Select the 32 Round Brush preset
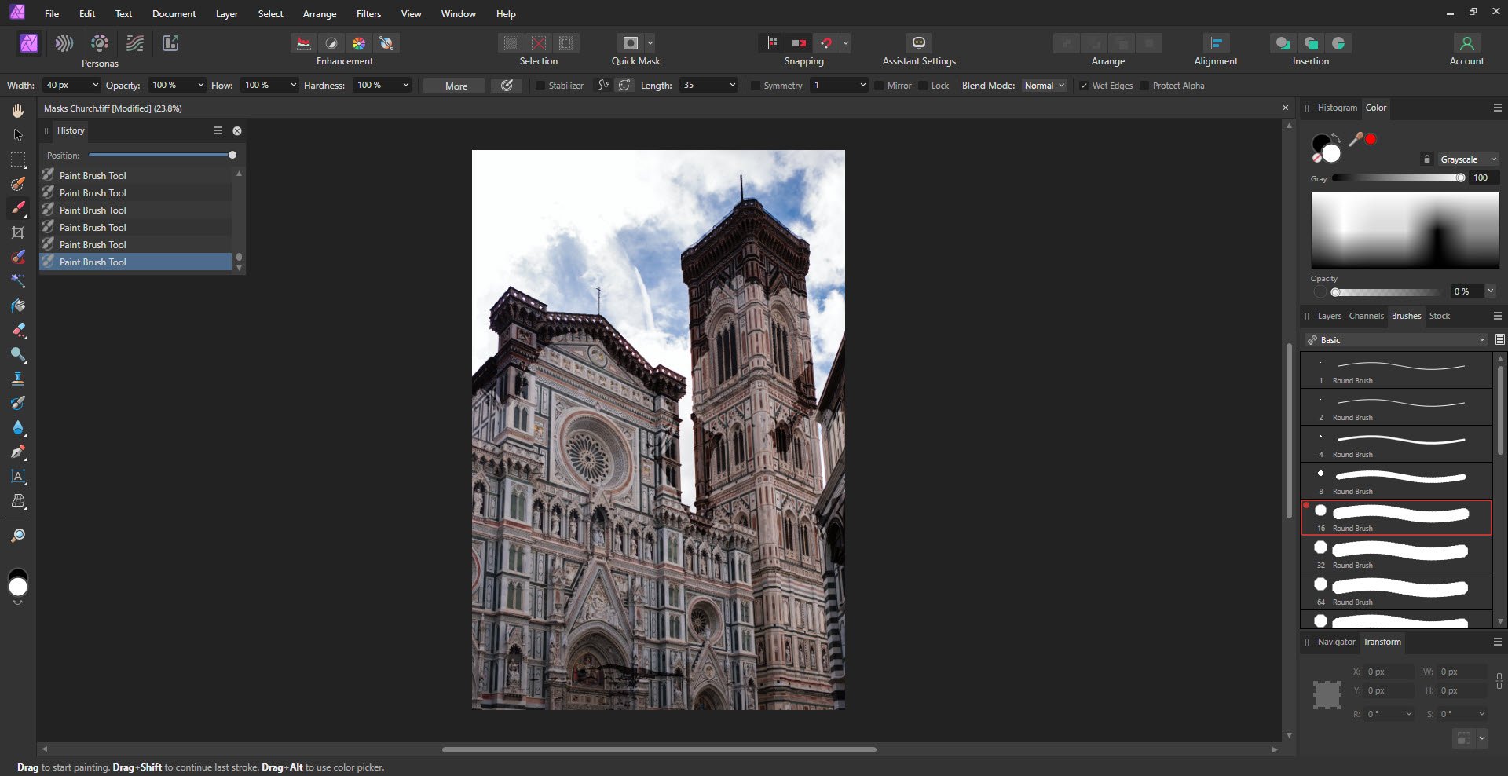 1396,555
